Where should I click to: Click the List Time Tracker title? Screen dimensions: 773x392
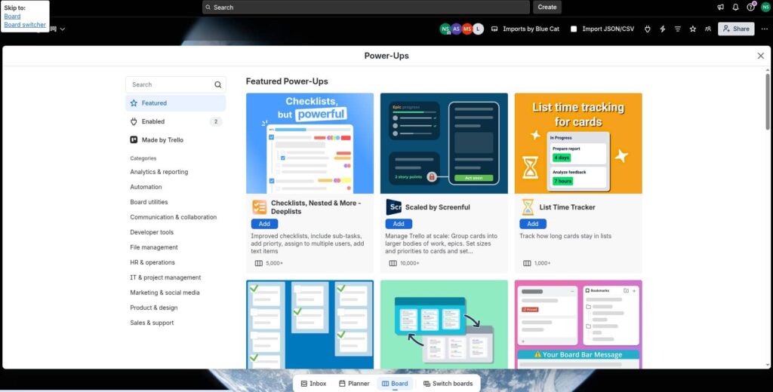point(567,207)
